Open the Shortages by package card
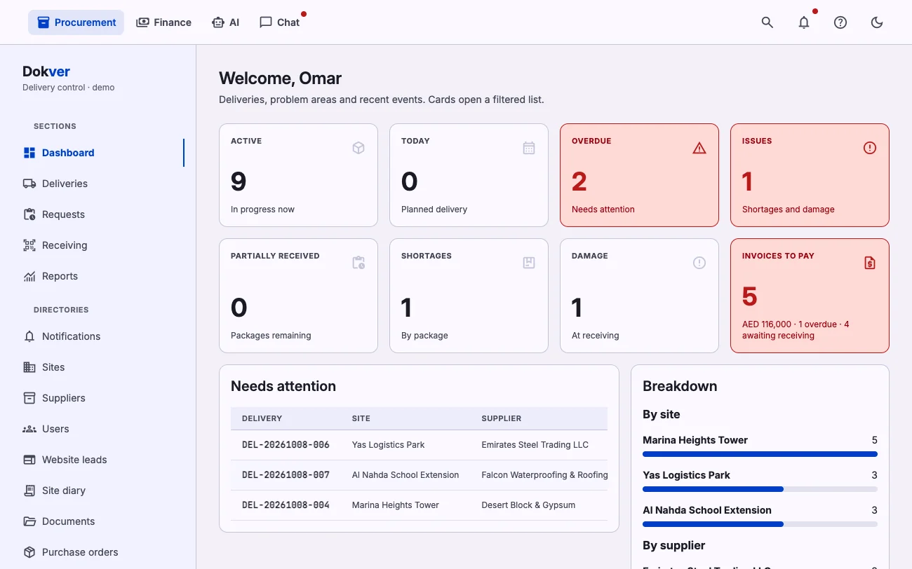The height and width of the screenshot is (569, 912). (x=469, y=296)
